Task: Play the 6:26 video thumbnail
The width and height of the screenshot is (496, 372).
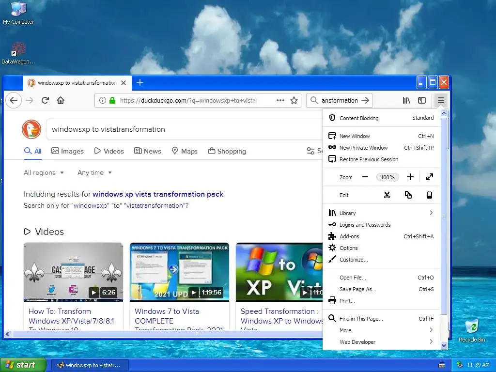Action: (x=74, y=272)
